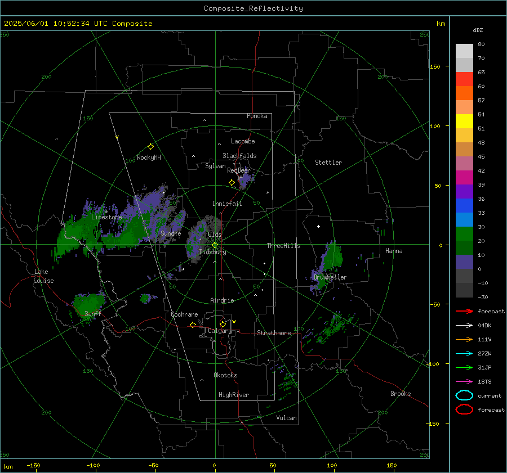
Task: Click the Lake Louise label
Action: coord(43,276)
